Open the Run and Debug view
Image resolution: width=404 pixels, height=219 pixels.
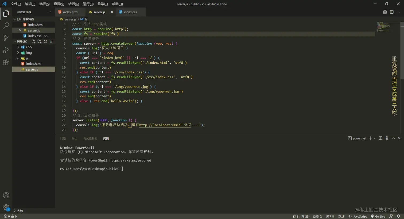point(6,50)
